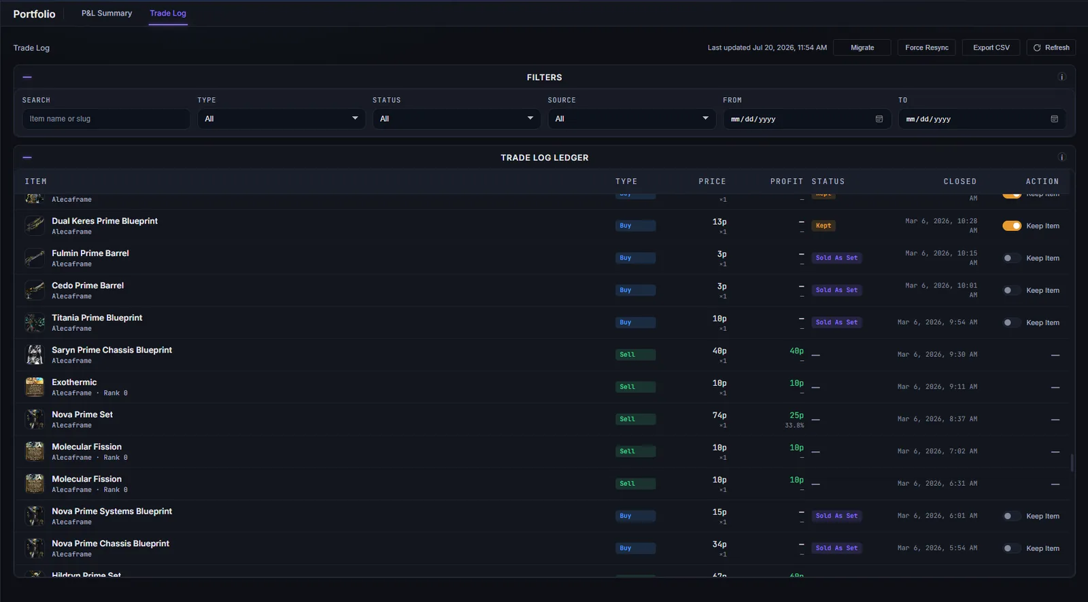Viewport: 1088px width, 602px height.
Task: Click the 74p price of Nova Prime Set
Action: pyautogui.click(x=719, y=415)
